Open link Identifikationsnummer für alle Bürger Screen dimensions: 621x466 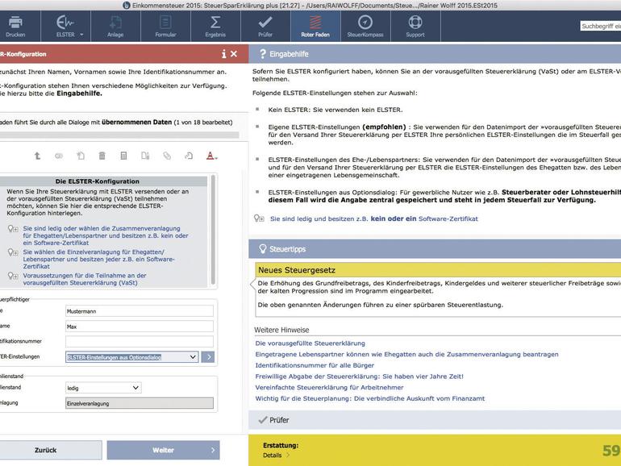click(x=315, y=365)
